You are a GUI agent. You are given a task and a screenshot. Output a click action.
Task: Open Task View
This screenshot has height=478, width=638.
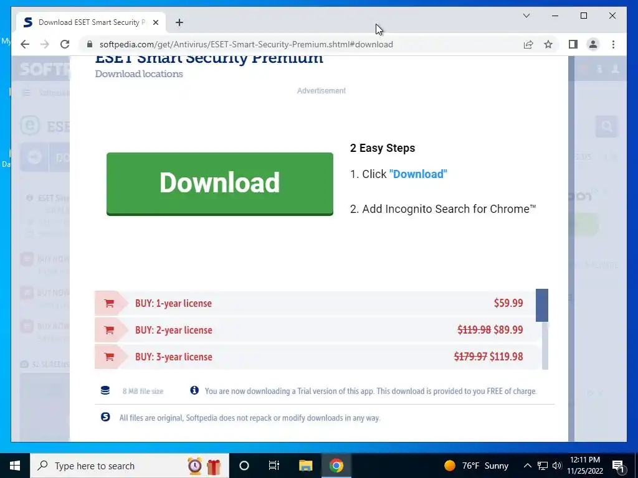coord(274,466)
